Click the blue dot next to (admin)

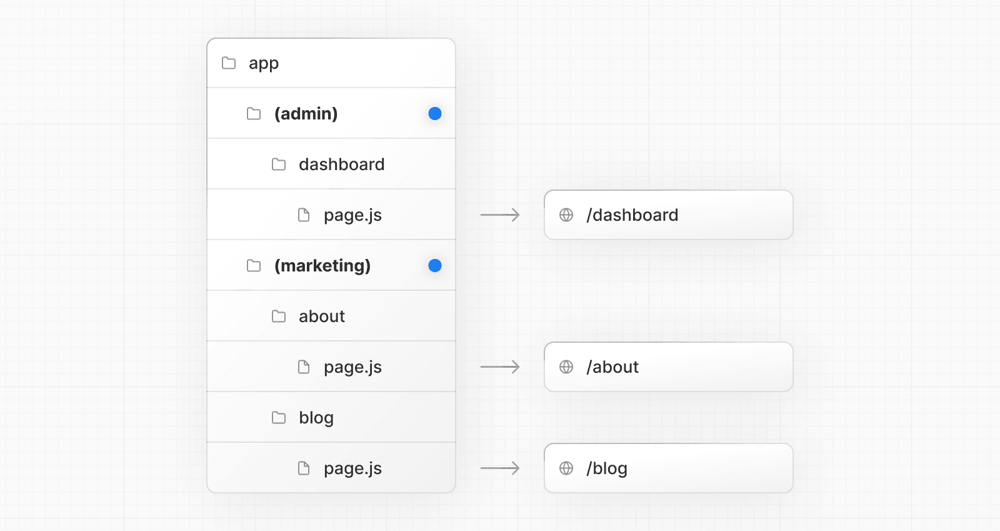435,114
